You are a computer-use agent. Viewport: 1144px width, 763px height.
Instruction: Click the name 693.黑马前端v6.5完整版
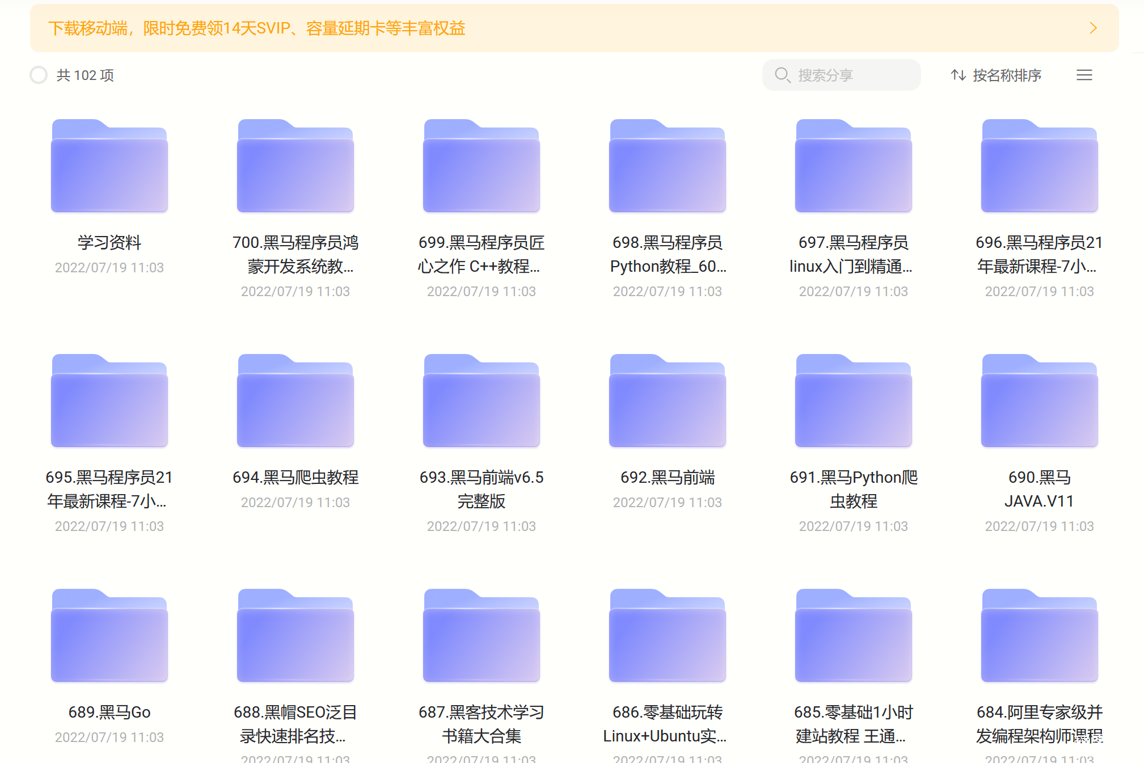[482, 490]
